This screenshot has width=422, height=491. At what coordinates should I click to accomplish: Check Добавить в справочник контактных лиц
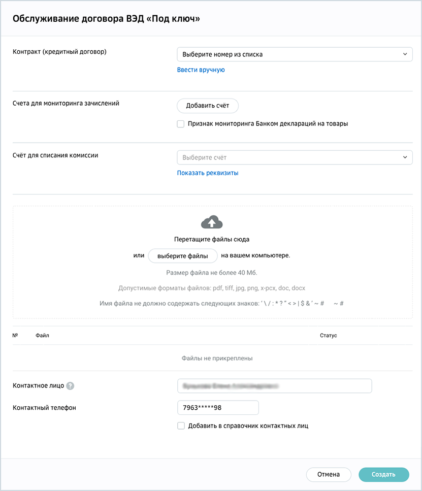tap(181, 426)
